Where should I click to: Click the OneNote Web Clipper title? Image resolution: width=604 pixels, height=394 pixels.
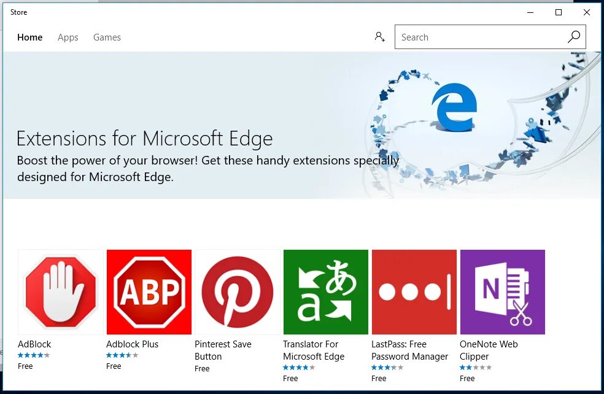[489, 350]
